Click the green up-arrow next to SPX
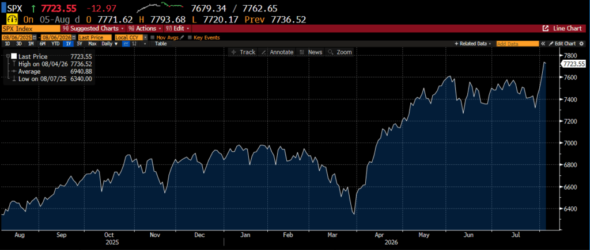Viewport: 590px width, 250px height. [34, 8]
